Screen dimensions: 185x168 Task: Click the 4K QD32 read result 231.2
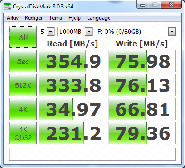[72, 133]
